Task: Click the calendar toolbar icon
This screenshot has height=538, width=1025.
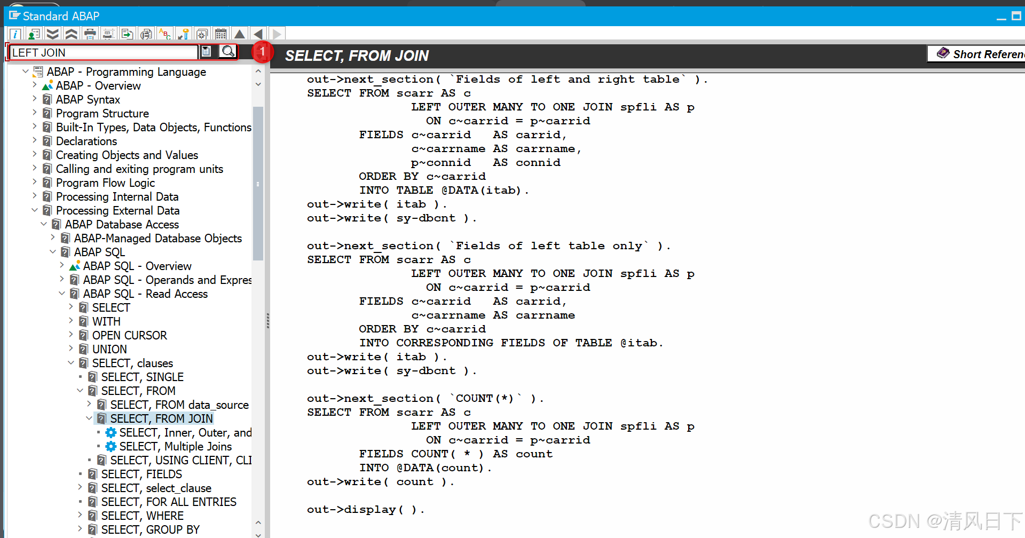Action: pyautogui.click(x=220, y=34)
